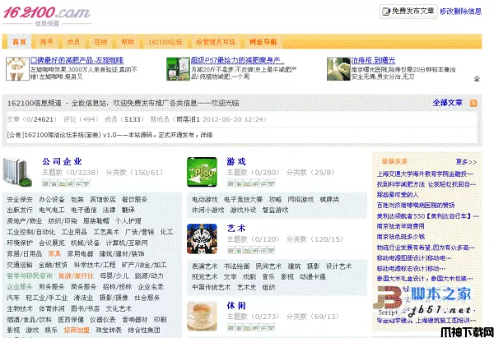The width and height of the screenshot is (494, 338).
Task: Open the 表演艺术 subcategory
Action: coord(205,266)
